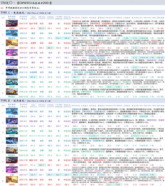Click TYPE II row 3 car thumbnail
Image resolution: width=165 pixels, height=186 pixels.
click(12, 131)
